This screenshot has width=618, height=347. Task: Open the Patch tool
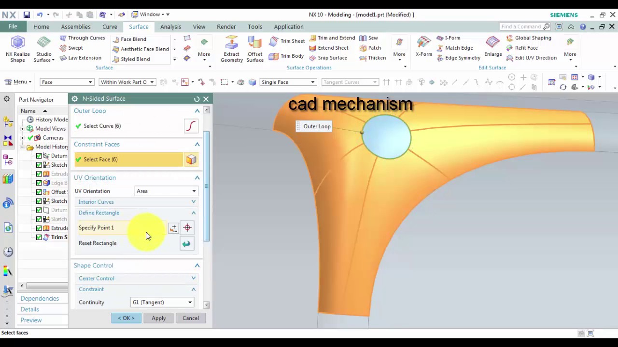pos(370,48)
